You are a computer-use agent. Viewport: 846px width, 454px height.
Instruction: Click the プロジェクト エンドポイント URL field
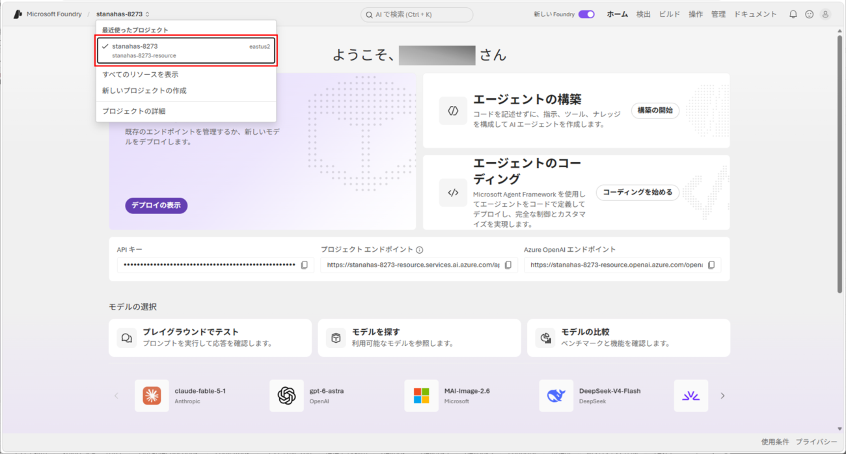(x=419, y=265)
